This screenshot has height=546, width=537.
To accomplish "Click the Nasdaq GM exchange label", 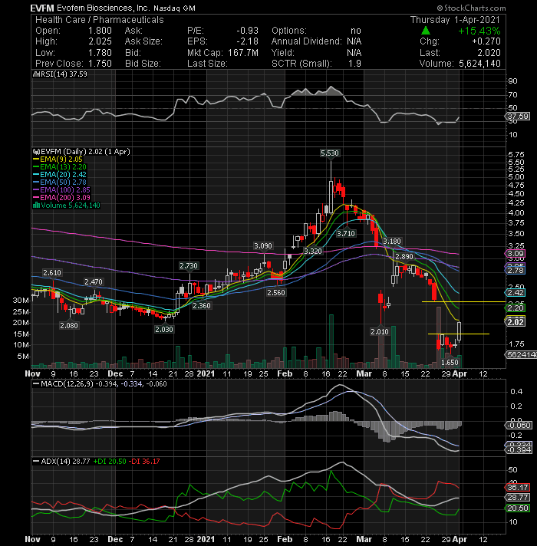I will pyautogui.click(x=174, y=8).
